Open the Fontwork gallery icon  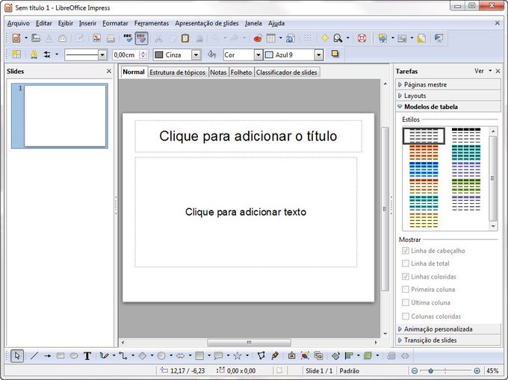tap(291, 355)
